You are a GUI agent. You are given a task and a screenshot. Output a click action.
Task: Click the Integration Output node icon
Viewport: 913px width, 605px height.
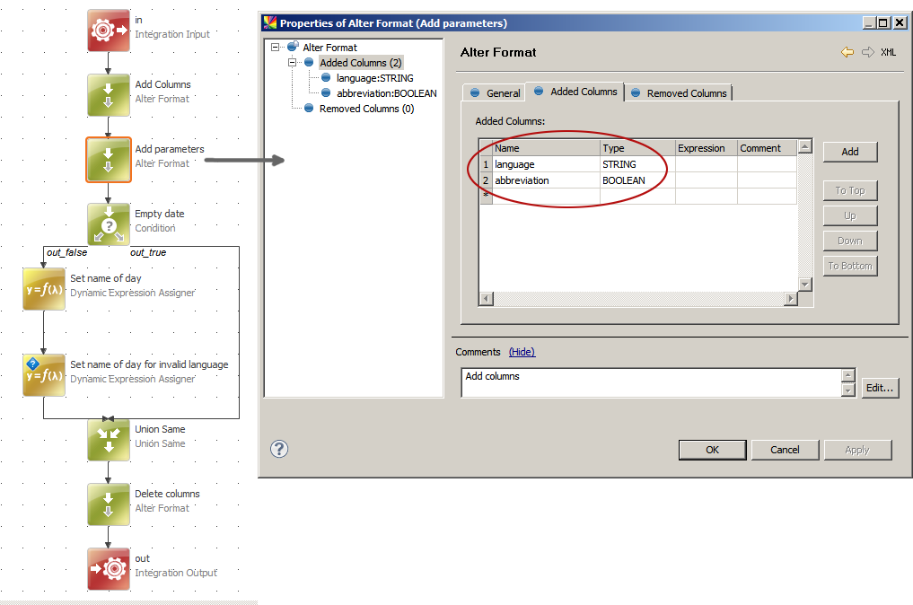[x=108, y=568]
